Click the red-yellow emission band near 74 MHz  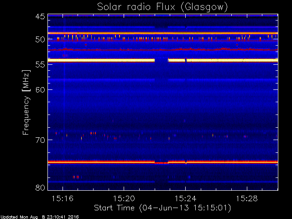(x=163, y=162)
